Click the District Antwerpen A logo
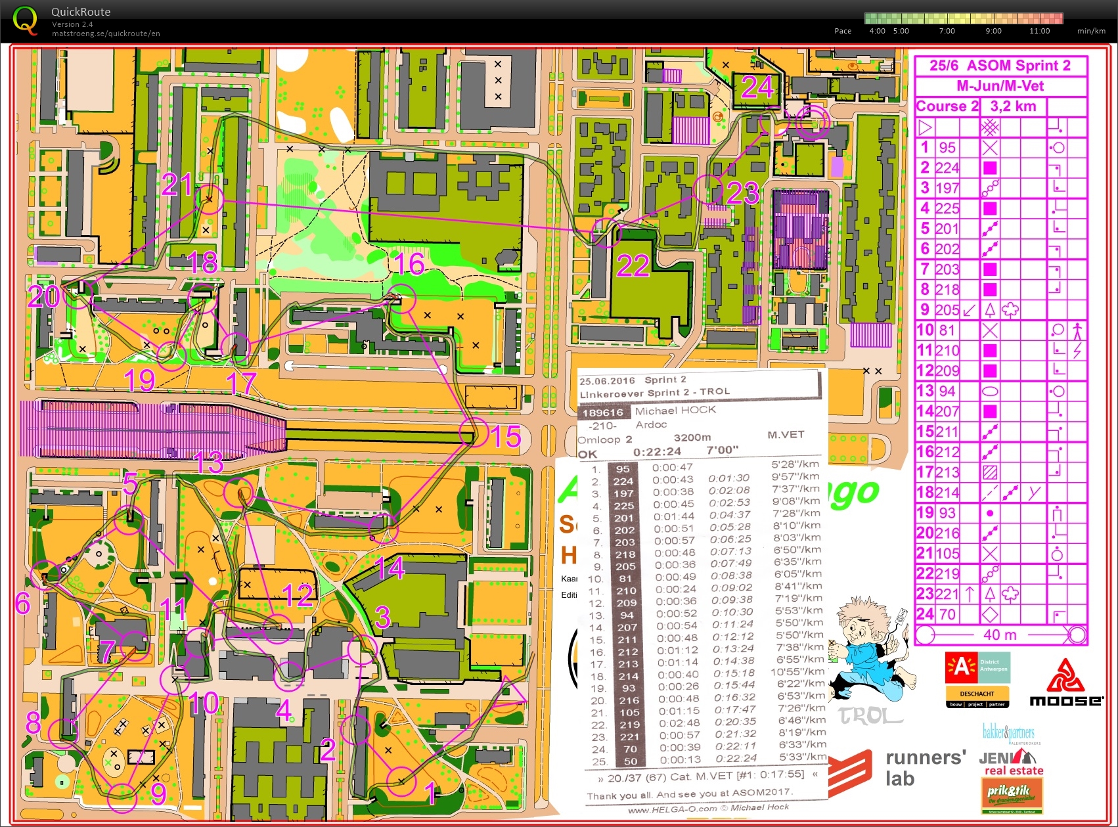The width and height of the screenshot is (1118, 827). (977, 667)
